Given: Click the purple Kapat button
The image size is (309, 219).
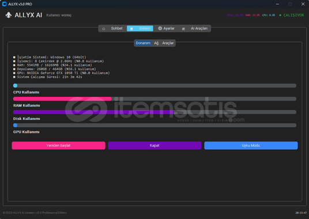Looking at the screenshot, I should [154, 146].
